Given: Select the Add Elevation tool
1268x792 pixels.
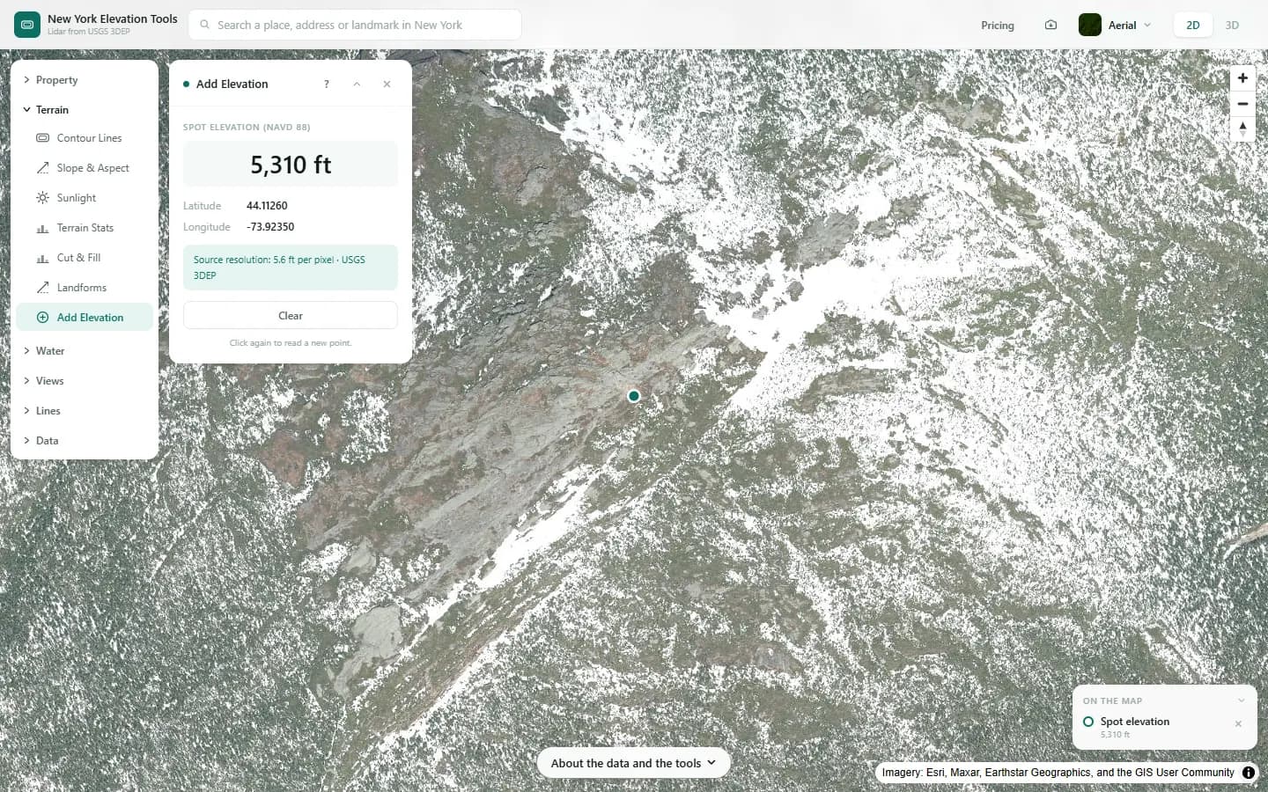Looking at the screenshot, I should click(85, 318).
